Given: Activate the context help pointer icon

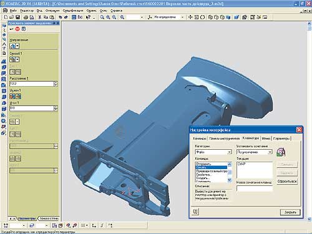Looking at the screenshot, I should coord(88,17).
